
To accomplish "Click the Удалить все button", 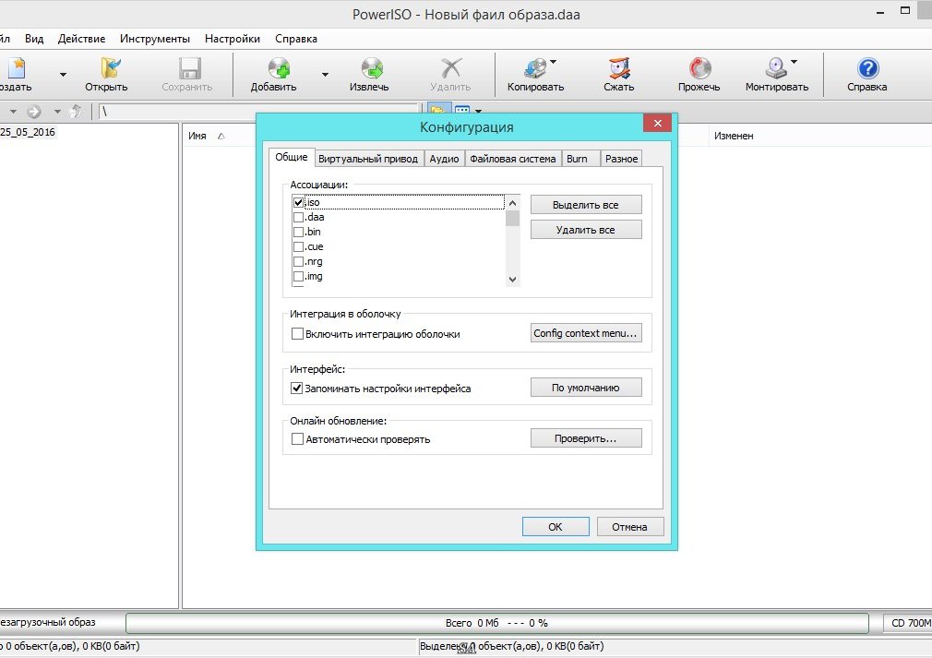I will click(586, 230).
